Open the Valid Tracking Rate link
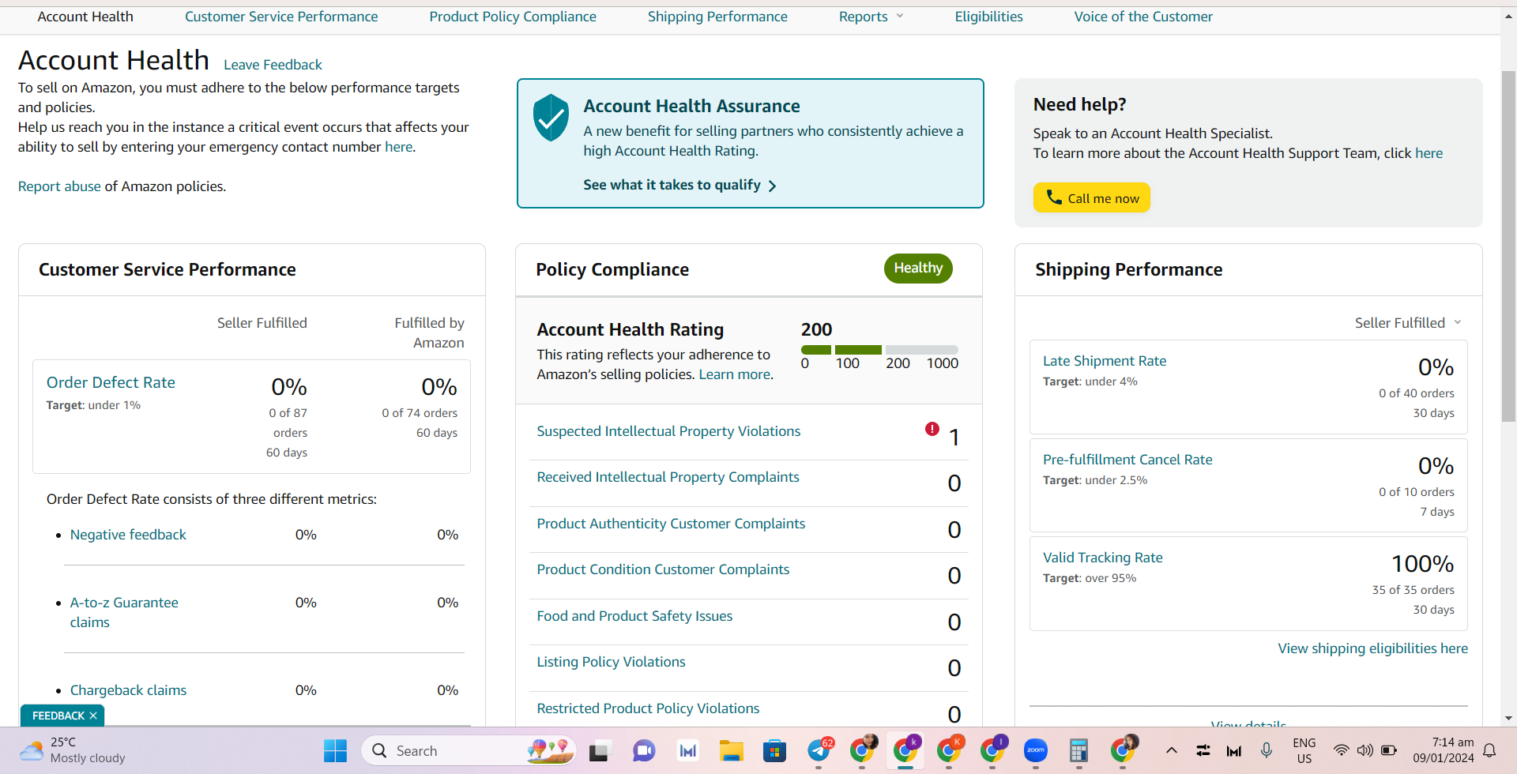Viewport: 1517px width, 774px height. (x=1102, y=558)
